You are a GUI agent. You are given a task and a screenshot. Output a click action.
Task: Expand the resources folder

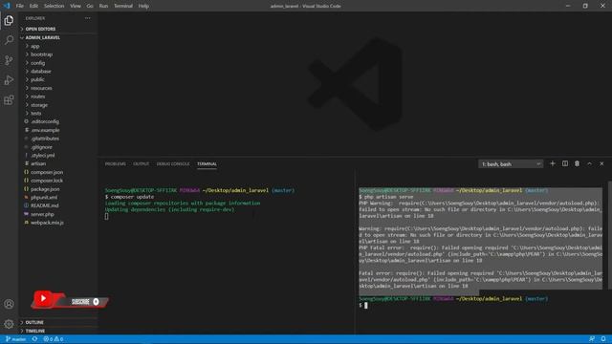pos(58,88)
